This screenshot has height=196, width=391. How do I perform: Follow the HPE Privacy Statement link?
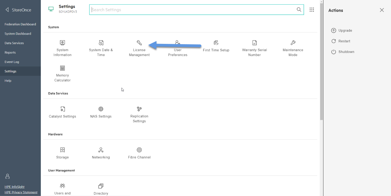(21, 192)
